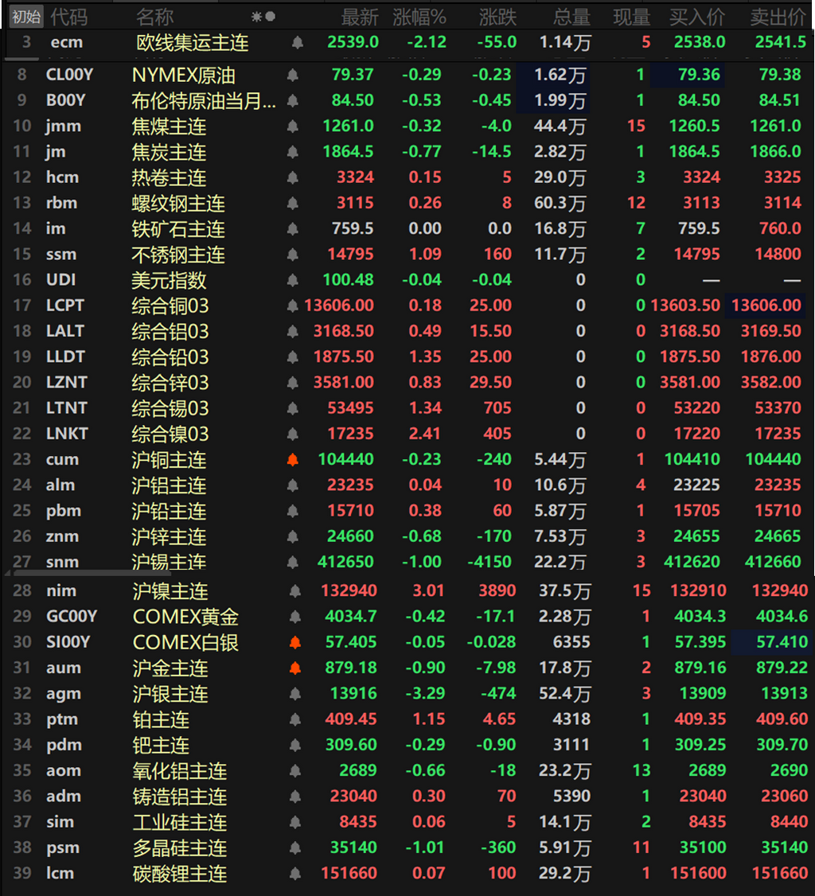815x896 pixels.
Task: Click the alert bell for 综合锡03
Action: tap(293, 408)
